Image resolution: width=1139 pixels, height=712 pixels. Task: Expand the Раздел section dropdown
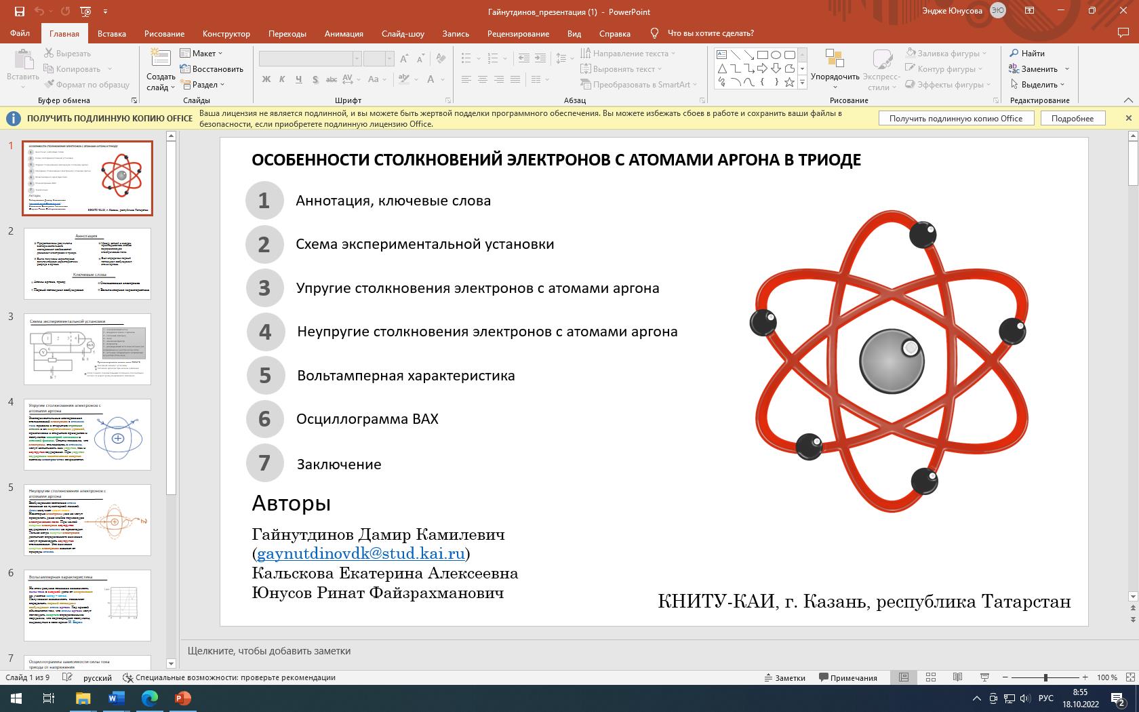[x=203, y=84]
